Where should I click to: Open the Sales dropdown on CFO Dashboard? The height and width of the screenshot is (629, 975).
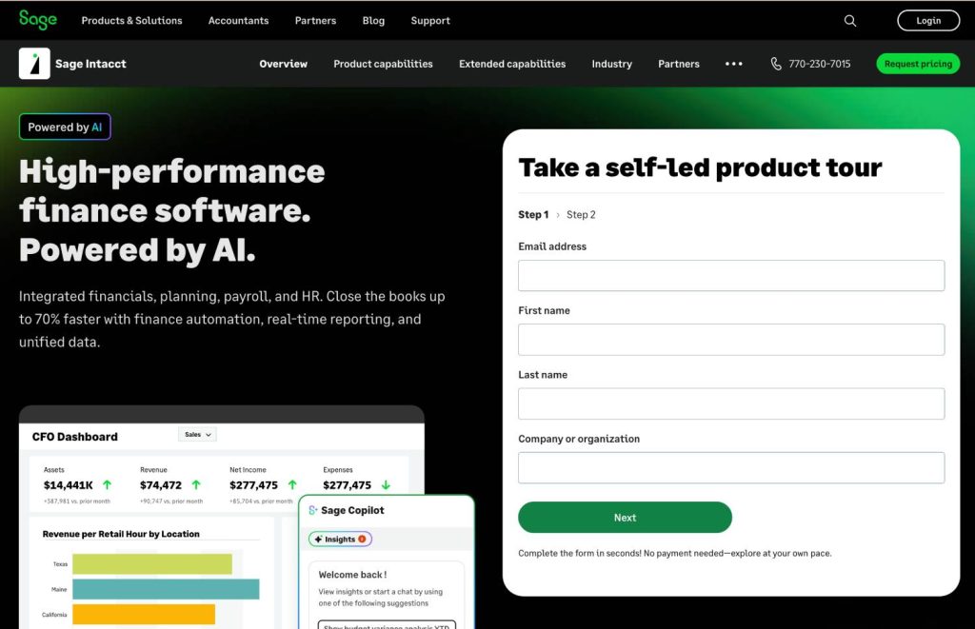pyautogui.click(x=197, y=434)
